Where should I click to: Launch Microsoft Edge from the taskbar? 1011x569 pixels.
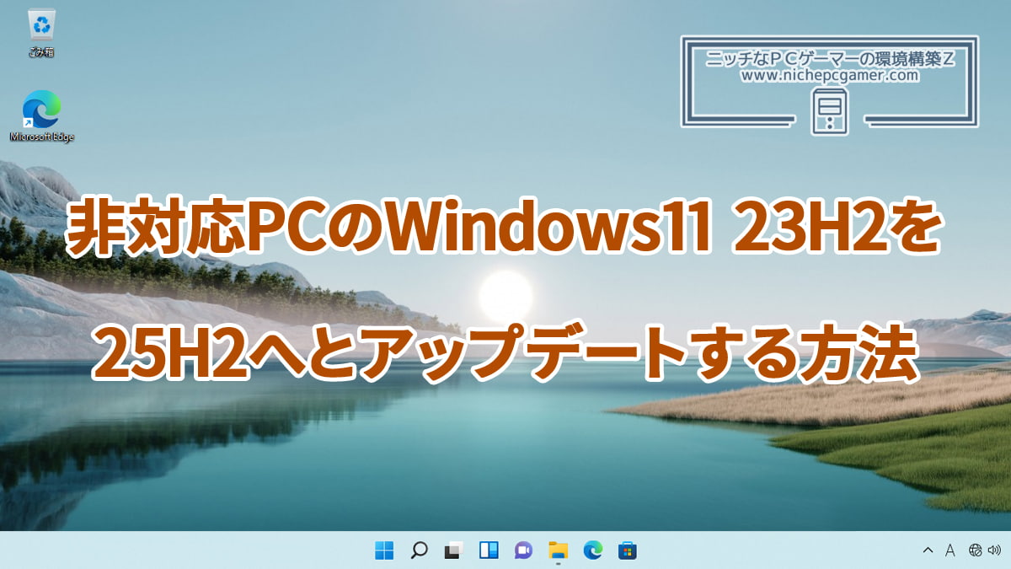590,552
